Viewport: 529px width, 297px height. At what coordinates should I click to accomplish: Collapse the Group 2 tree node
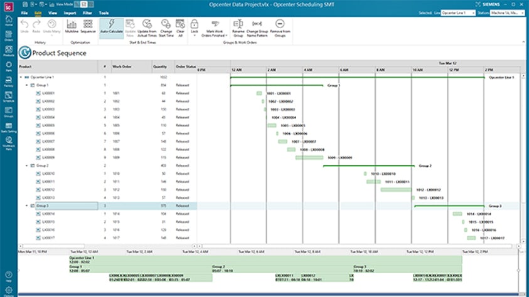pos(26,165)
